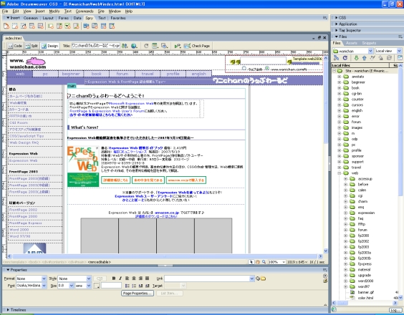Expand the beginner folder

[x=340, y=82]
